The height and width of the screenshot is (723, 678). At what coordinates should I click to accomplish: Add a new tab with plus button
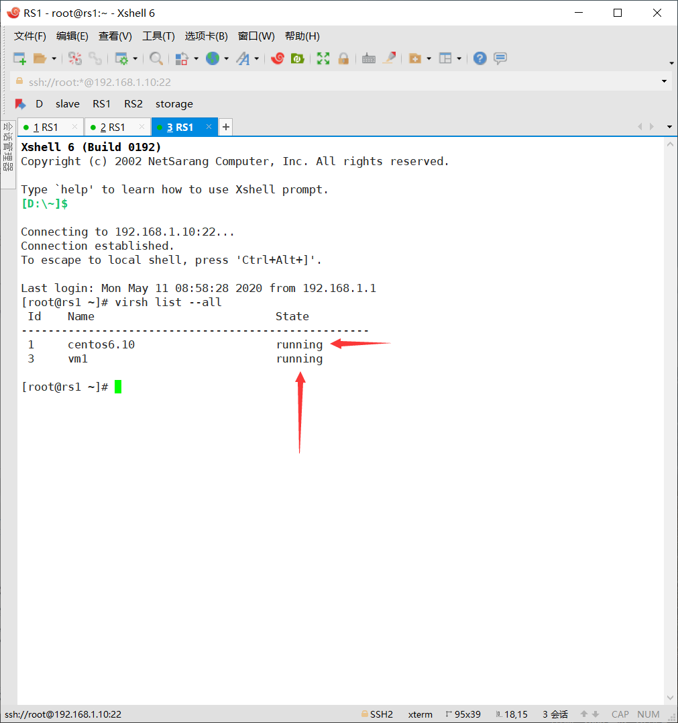[226, 128]
